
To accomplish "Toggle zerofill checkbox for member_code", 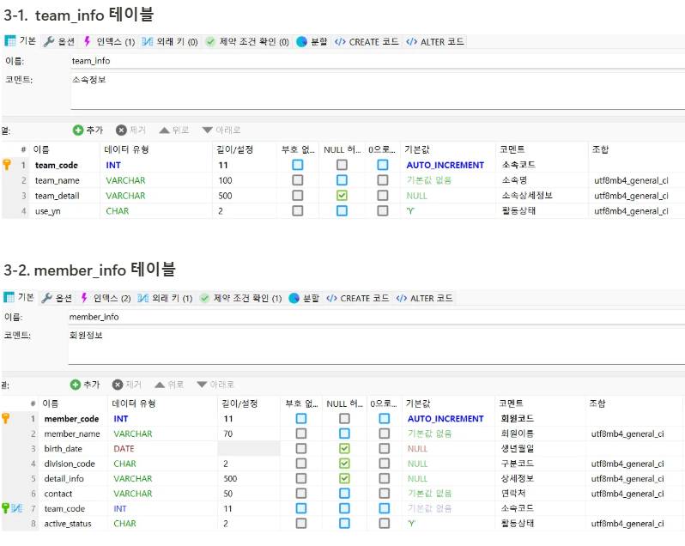I will 384,418.
